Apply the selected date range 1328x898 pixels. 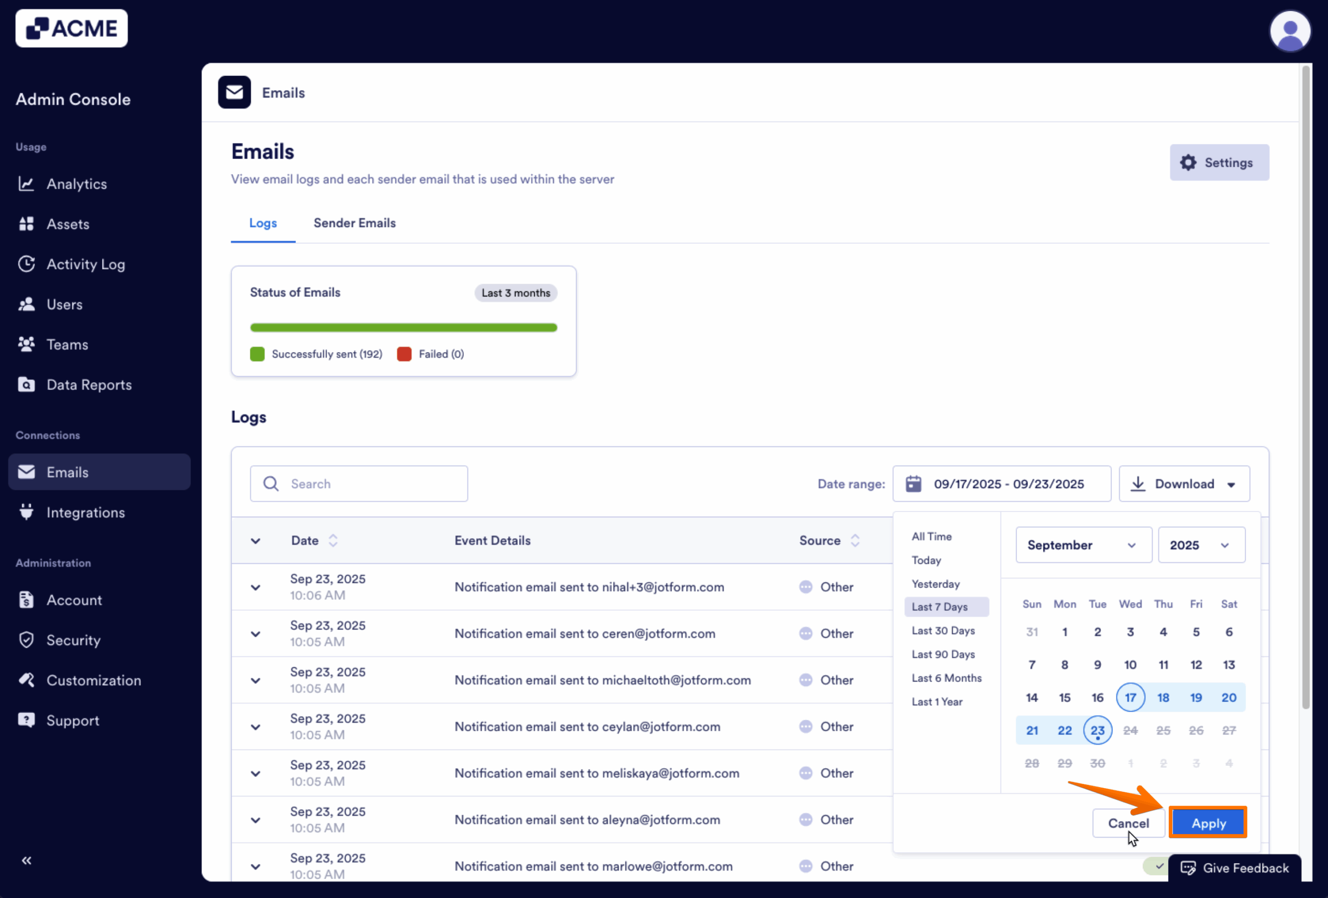(1208, 823)
